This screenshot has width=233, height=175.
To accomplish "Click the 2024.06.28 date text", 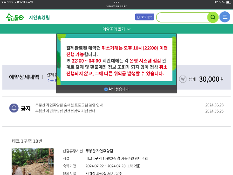I will pyautogui.click(x=214, y=105).
